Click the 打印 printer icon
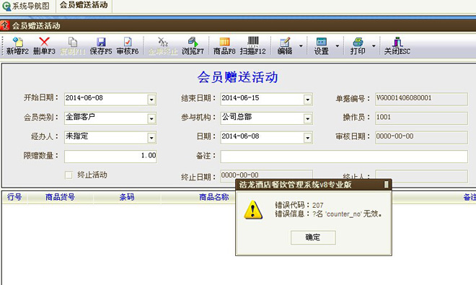Image resolution: width=476 pixels, height=285 pixels. pyautogui.click(x=358, y=42)
